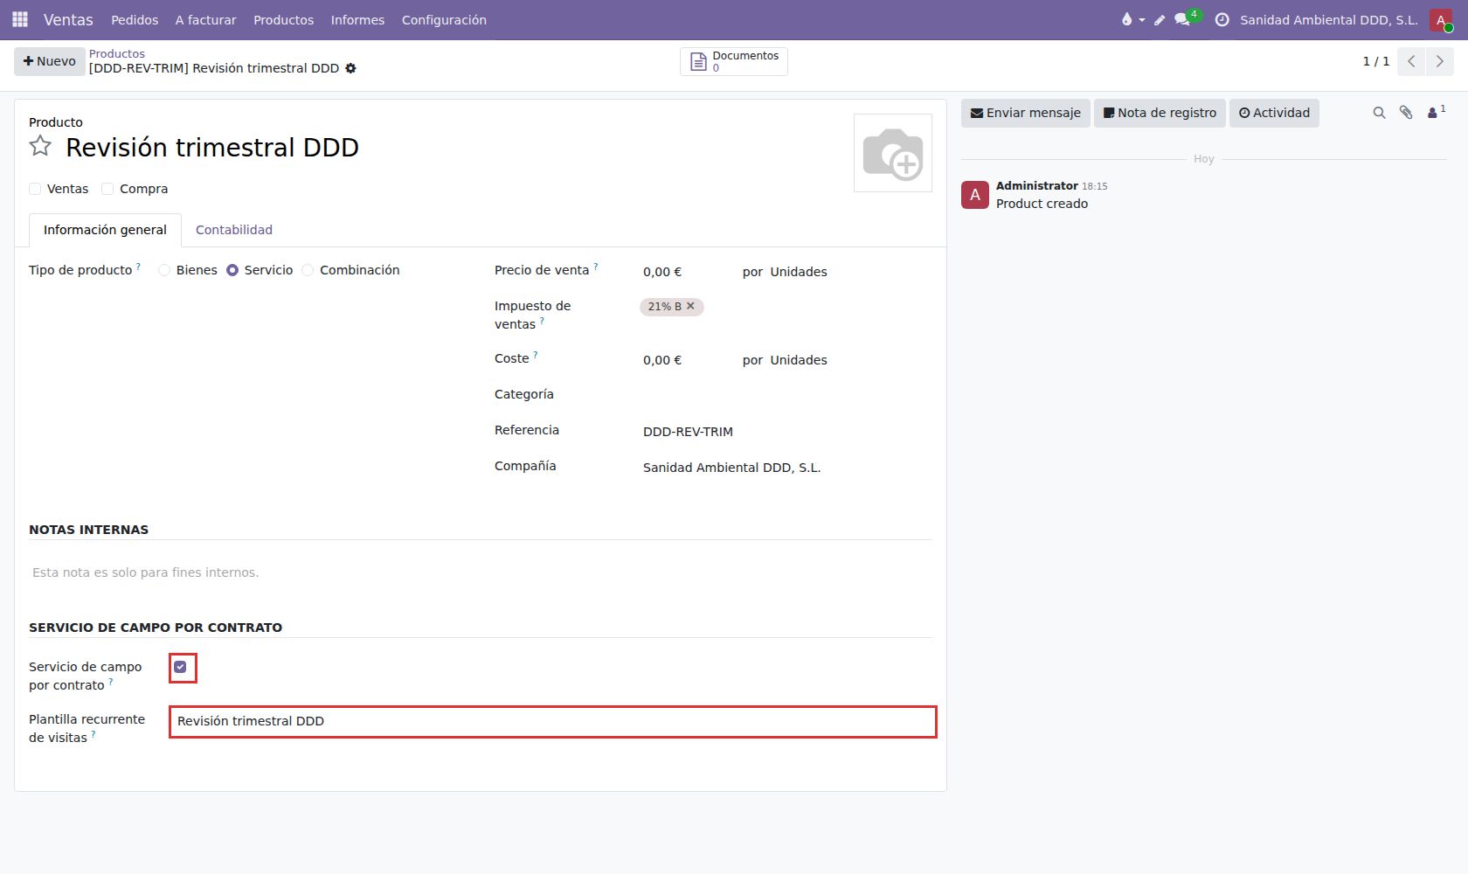The image size is (1468, 874).
Task: Attach files using the paperclip icon
Action: tap(1406, 113)
